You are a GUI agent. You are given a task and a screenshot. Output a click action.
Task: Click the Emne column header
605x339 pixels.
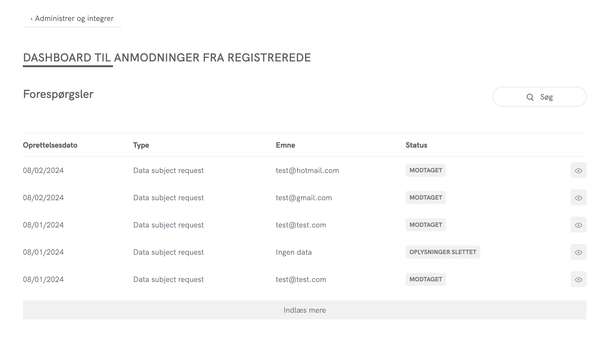(x=285, y=145)
